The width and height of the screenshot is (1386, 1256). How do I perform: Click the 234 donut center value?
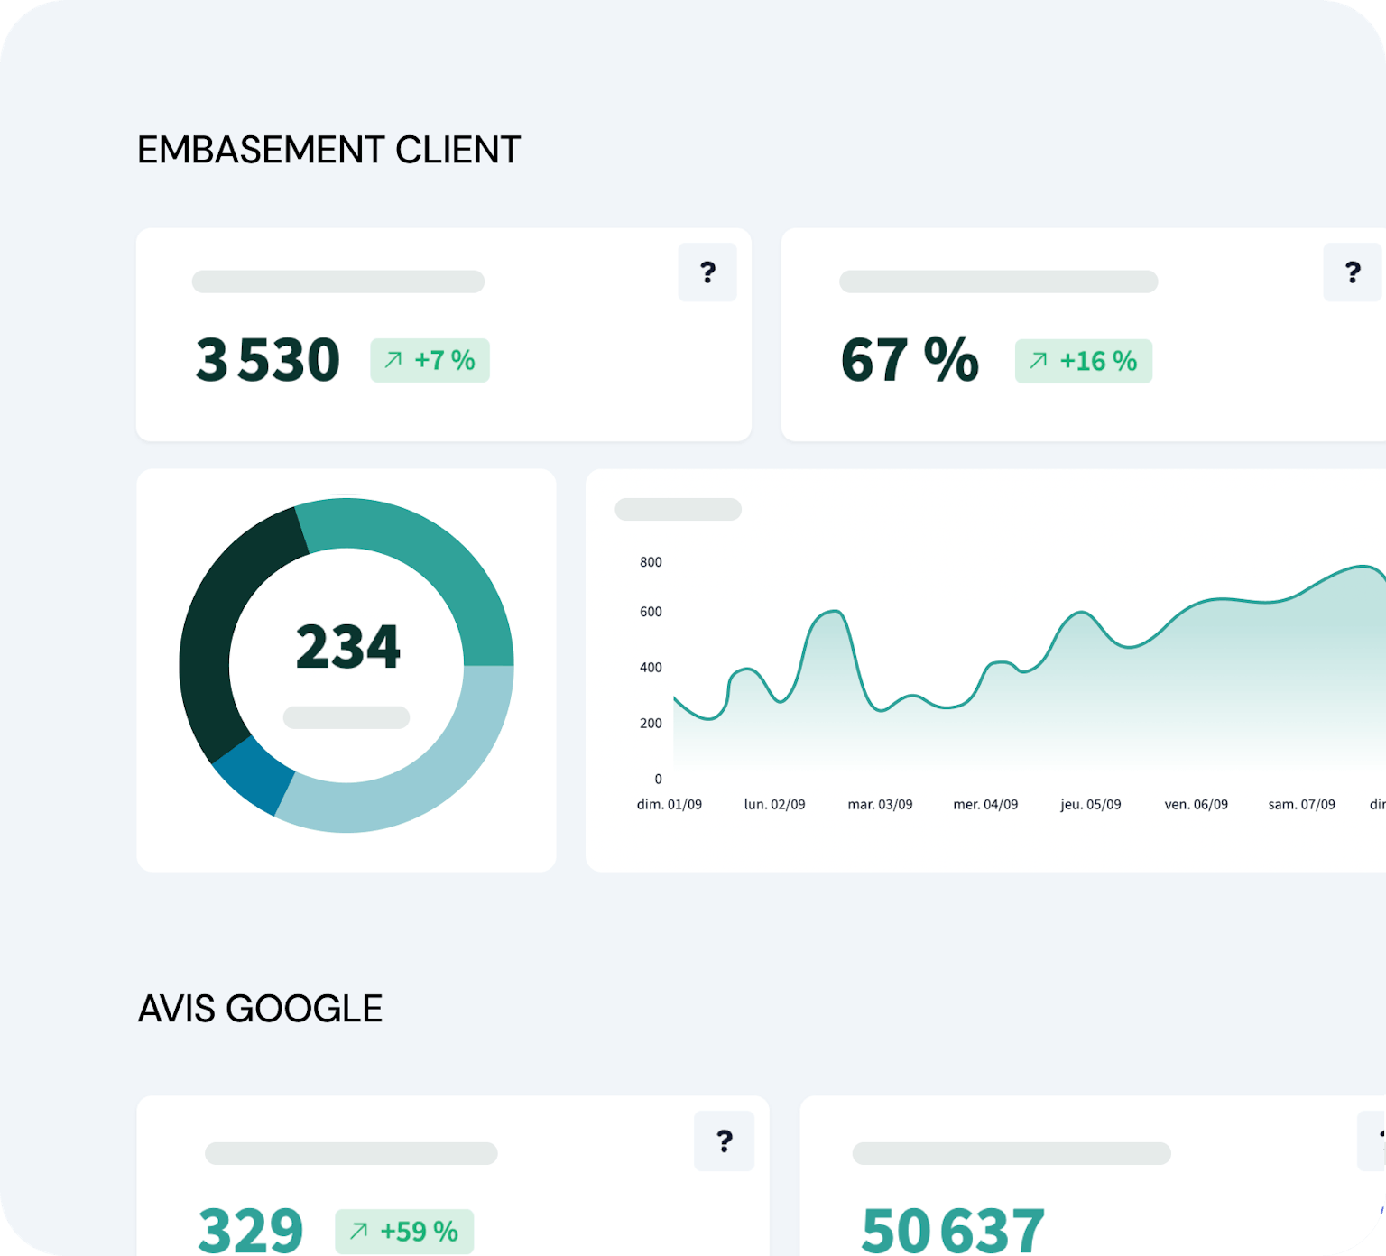pyautogui.click(x=347, y=647)
